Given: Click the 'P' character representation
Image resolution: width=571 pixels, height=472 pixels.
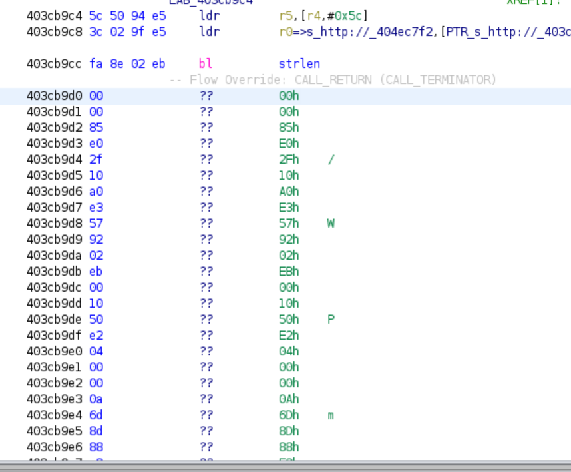Looking at the screenshot, I should (x=331, y=320).
